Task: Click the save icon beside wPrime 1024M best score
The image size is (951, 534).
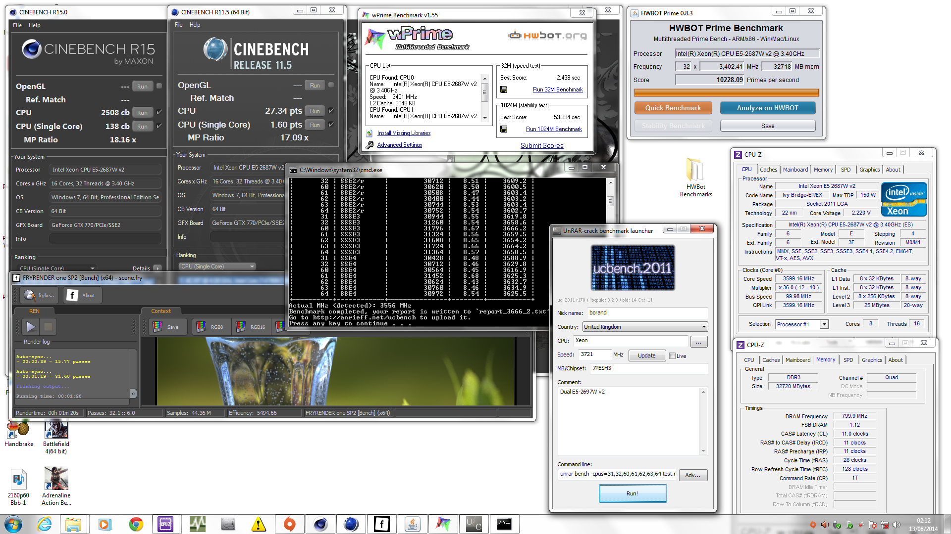Action: pyautogui.click(x=504, y=129)
